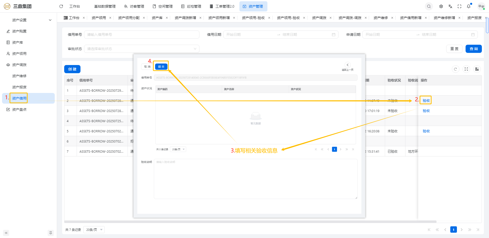Viewport: 489px width, 238px height.
Task: Expand the table to fullscreen view
Action: tap(466, 69)
